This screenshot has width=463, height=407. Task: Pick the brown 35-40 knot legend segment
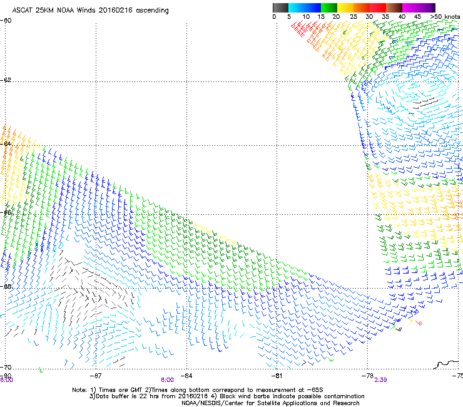click(x=394, y=8)
